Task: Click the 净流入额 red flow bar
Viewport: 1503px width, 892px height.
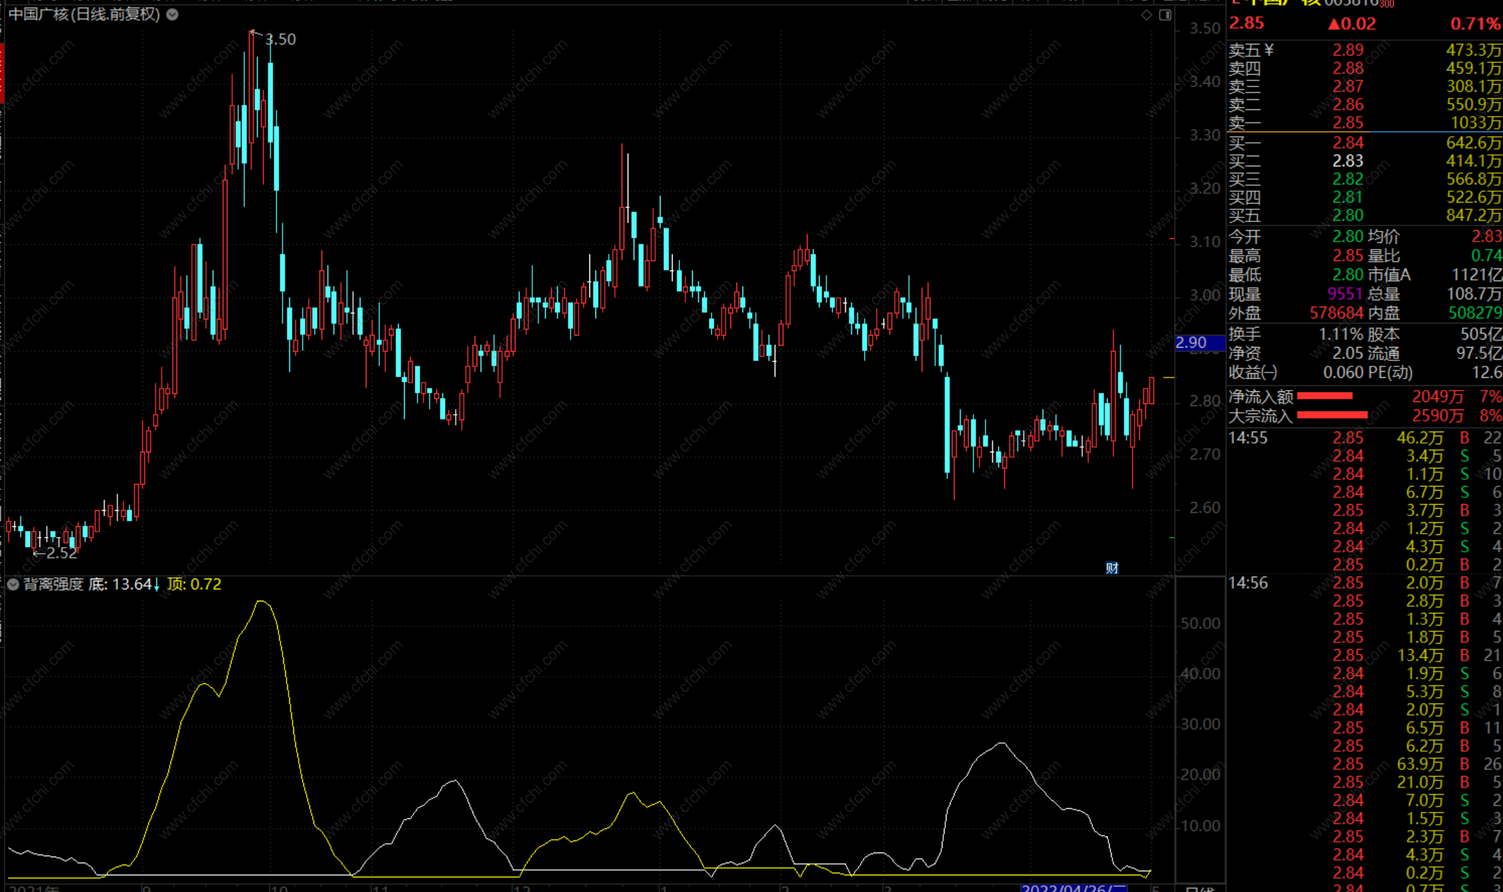Action: coord(1324,396)
